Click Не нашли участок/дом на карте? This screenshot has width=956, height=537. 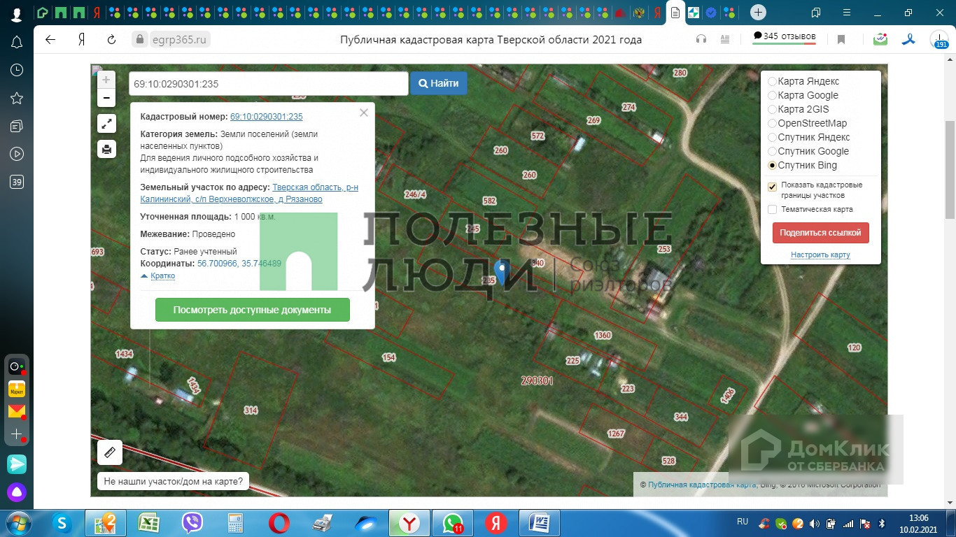tap(174, 481)
